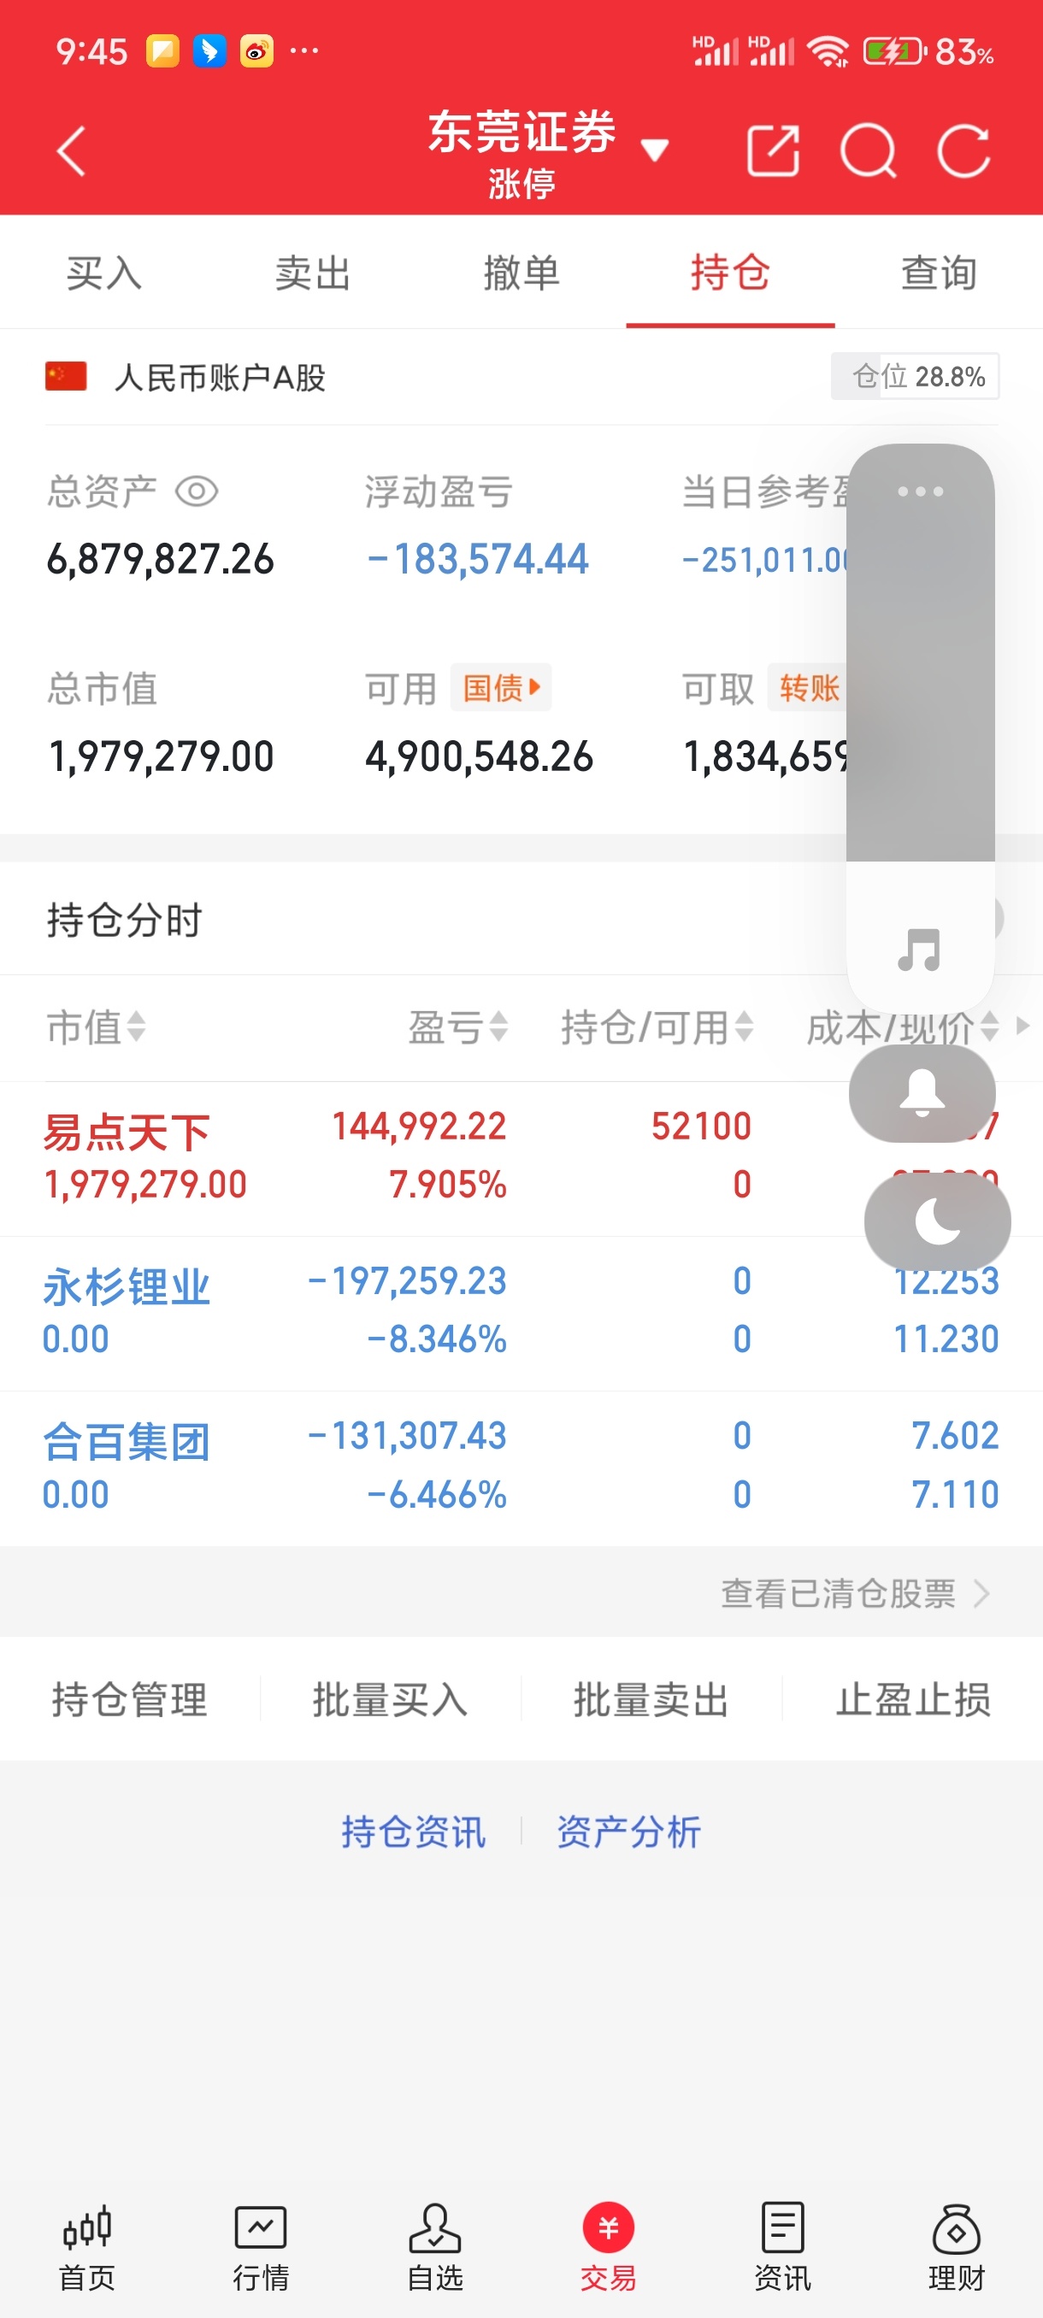
Task: Switch to the 买入 tab
Action: pos(104,273)
